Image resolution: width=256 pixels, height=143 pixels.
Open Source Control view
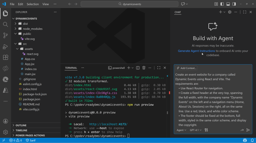tap(5, 35)
